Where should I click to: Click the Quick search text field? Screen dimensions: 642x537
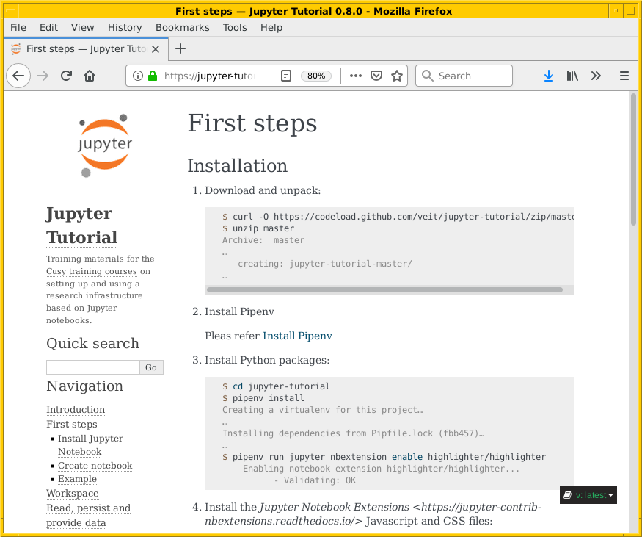93,367
